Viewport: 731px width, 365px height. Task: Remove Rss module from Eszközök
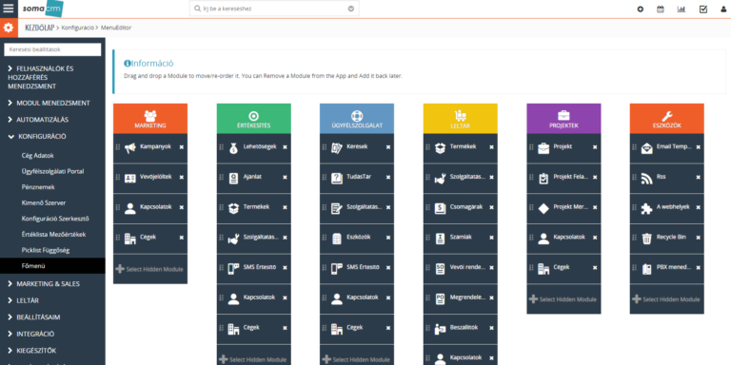click(x=698, y=178)
